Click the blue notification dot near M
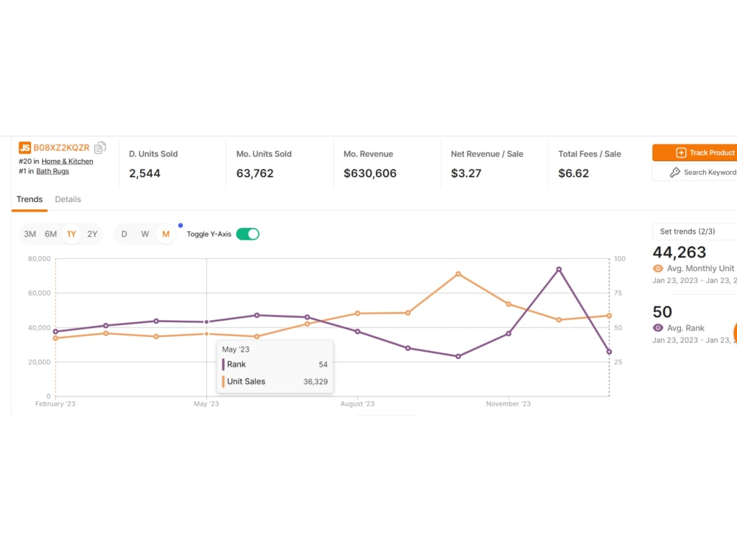 pos(181,226)
